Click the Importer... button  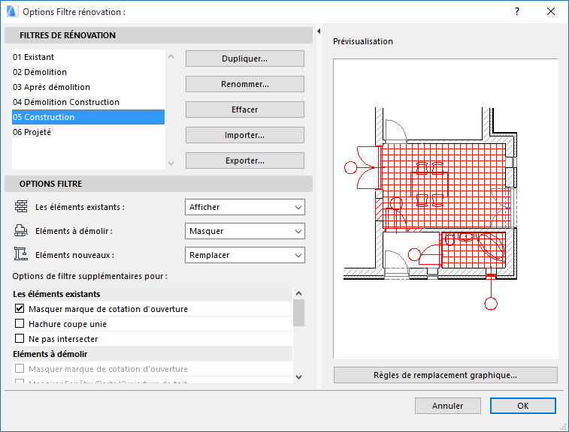tap(245, 135)
